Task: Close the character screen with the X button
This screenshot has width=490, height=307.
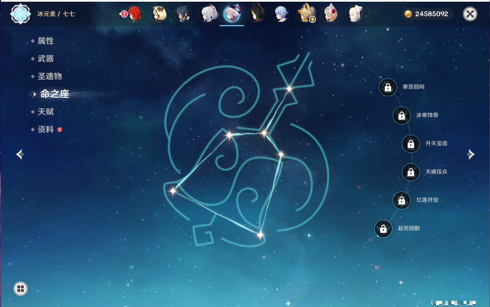Action: coord(470,14)
